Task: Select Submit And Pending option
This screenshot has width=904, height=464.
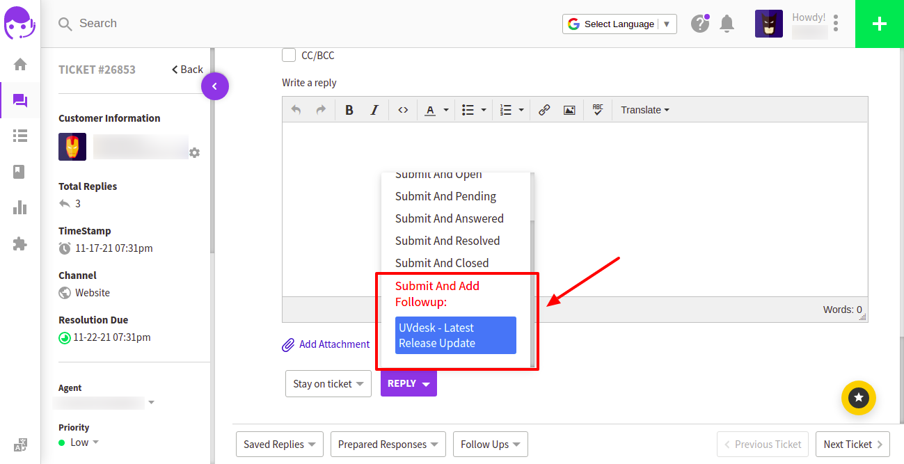Action: coord(445,196)
